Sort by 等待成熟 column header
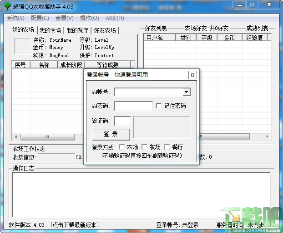This screenshot has height=233, width=283. 107,65
